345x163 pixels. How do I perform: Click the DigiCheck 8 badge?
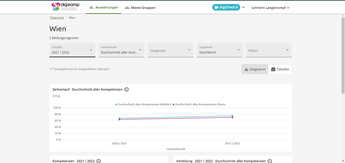(x=226, y=7)
